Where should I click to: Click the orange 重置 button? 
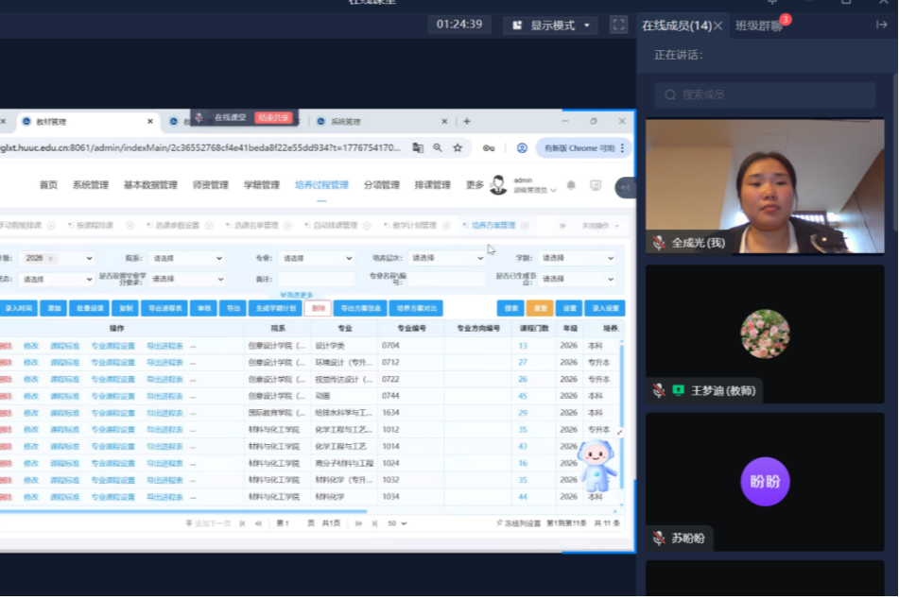point(539,308)
